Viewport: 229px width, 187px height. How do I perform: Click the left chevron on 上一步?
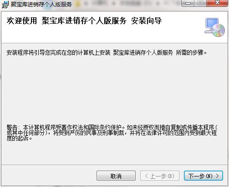[147, 176]
